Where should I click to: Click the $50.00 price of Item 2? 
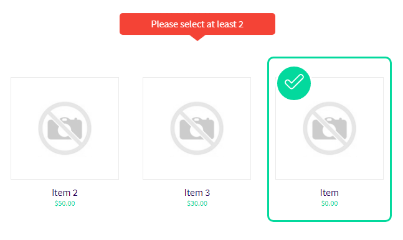pos(65,203)
